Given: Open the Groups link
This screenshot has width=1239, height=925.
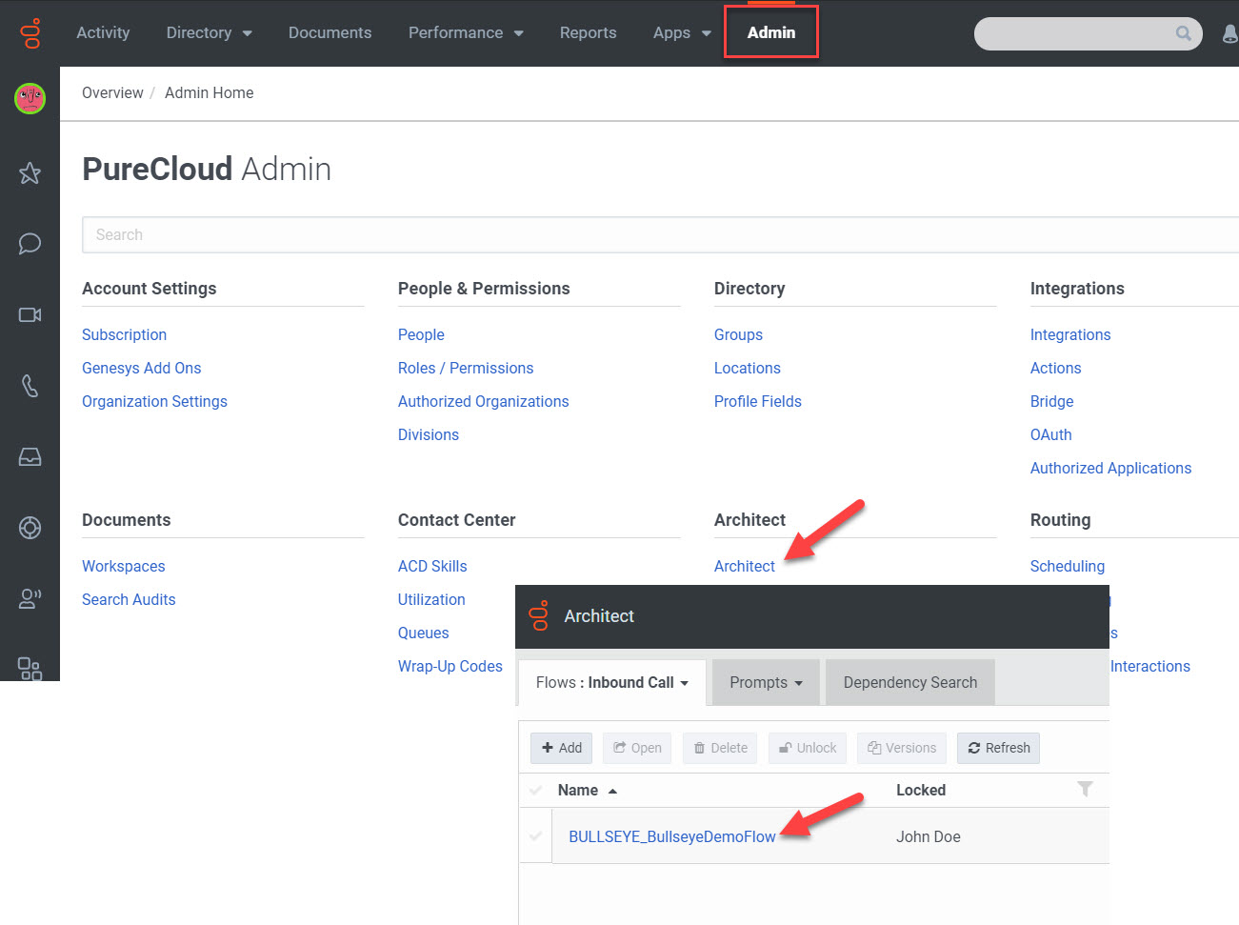Looking at the screenshot, I should pyautogui.click(x=738, y=334).
